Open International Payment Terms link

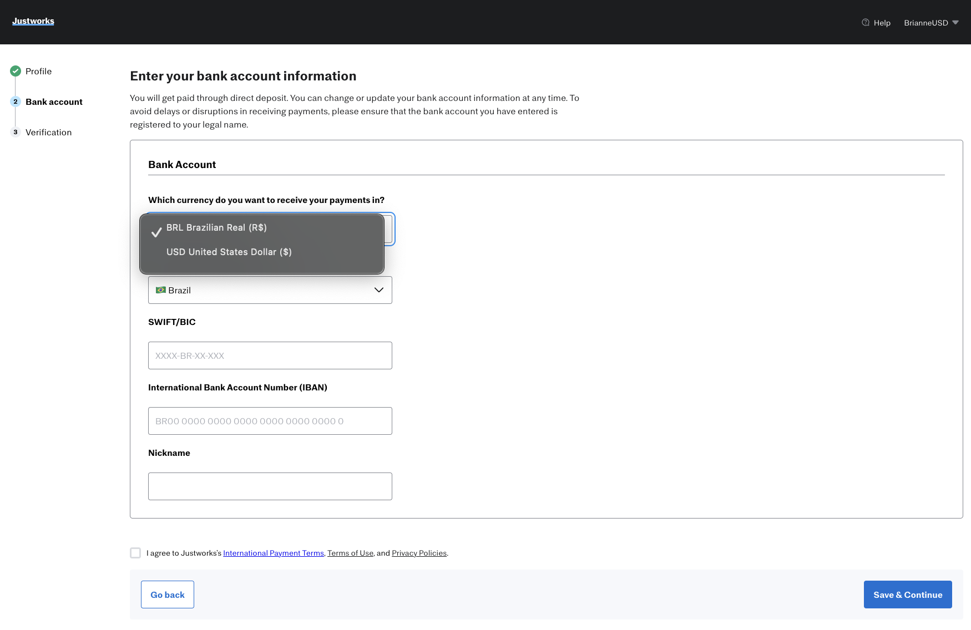(273, 553)
